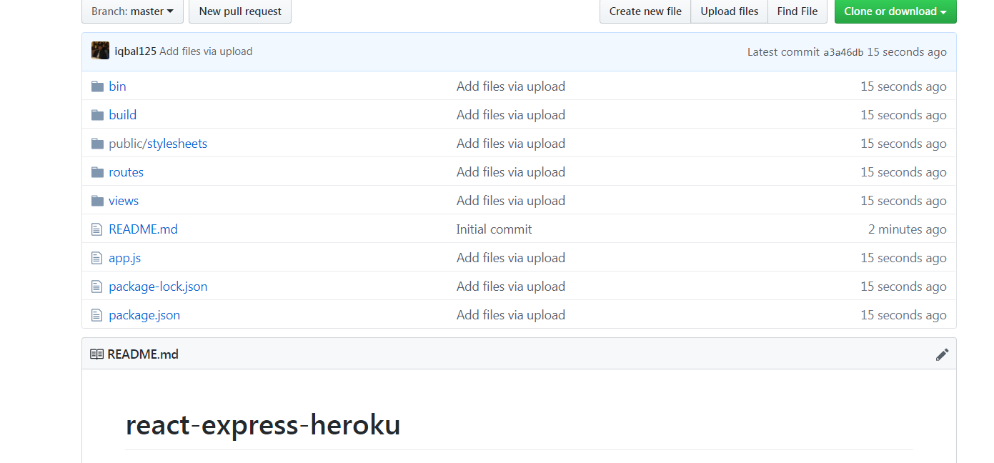The height and width of the screenshot is (463, 994).
Task: Click the file icon beside package.json
Action: pyautogui.click(x=96, y=314)
